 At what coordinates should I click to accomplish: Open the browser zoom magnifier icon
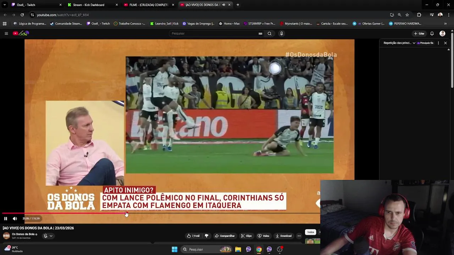399,15
